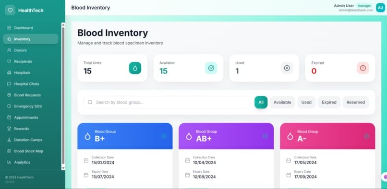387x189 pixels.
Task: Select the Expired filter
Action: click(x=329, y=102)
